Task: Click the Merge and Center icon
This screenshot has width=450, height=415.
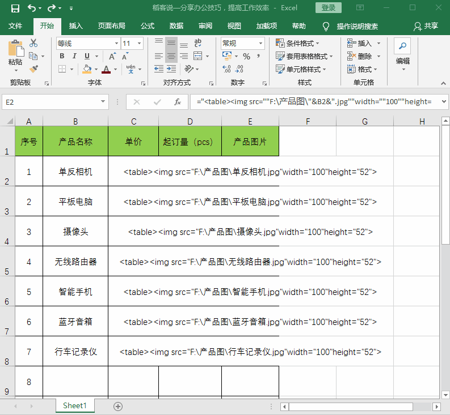Action: (197, 56)
